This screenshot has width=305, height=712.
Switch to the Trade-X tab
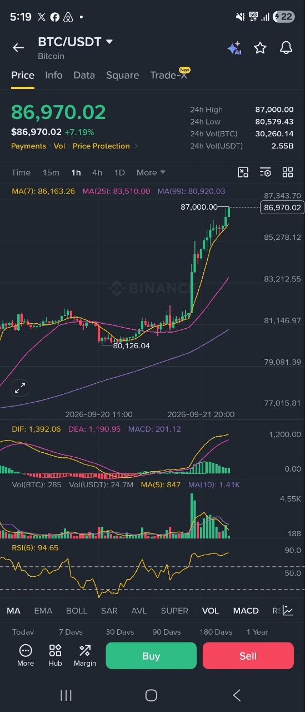click(169, 75)
